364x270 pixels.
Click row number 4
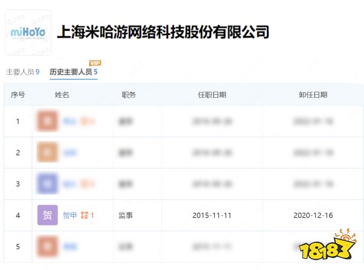pos(18,215)
